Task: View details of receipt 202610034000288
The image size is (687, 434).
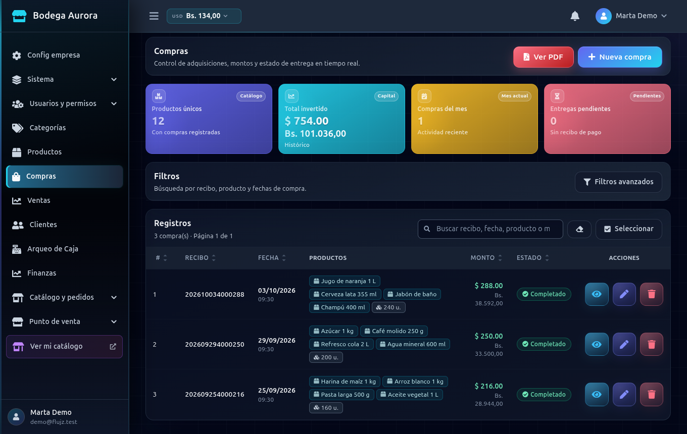Action: click(597, 294)
